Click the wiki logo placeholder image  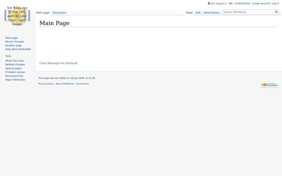point(17,16)
